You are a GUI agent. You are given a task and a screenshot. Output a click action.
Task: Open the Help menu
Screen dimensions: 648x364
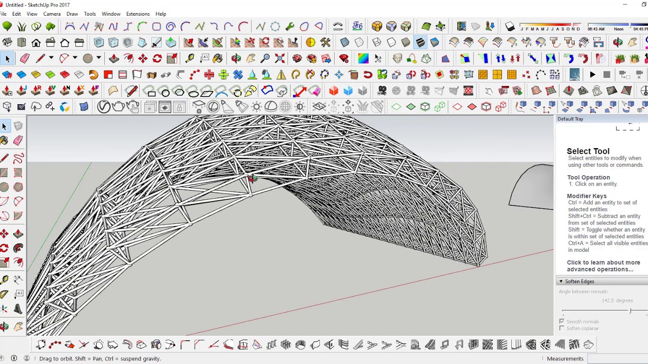point(161,14)
